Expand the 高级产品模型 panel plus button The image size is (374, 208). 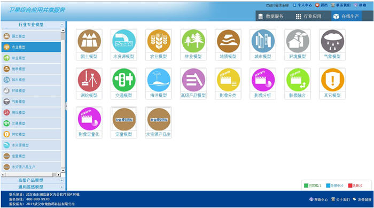tap(62, 180)
